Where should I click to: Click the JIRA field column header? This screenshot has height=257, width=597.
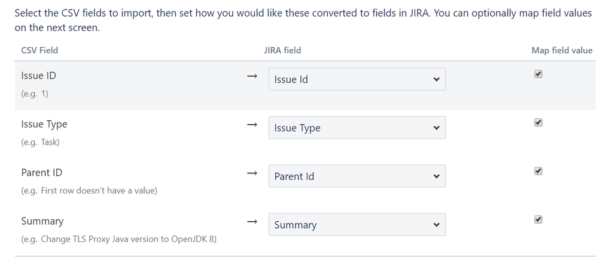(x=282, y=50)
